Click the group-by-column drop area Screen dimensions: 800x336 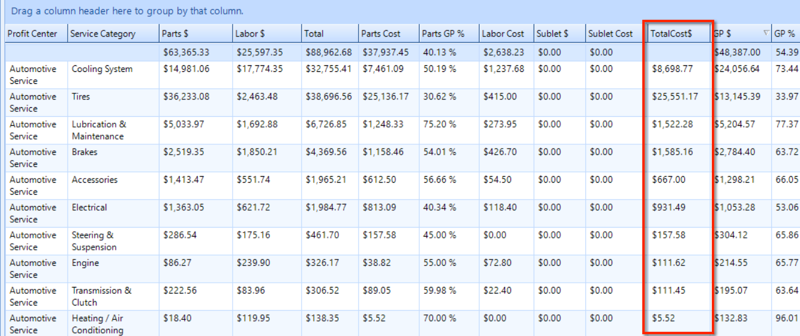click(x=400, y=11)
